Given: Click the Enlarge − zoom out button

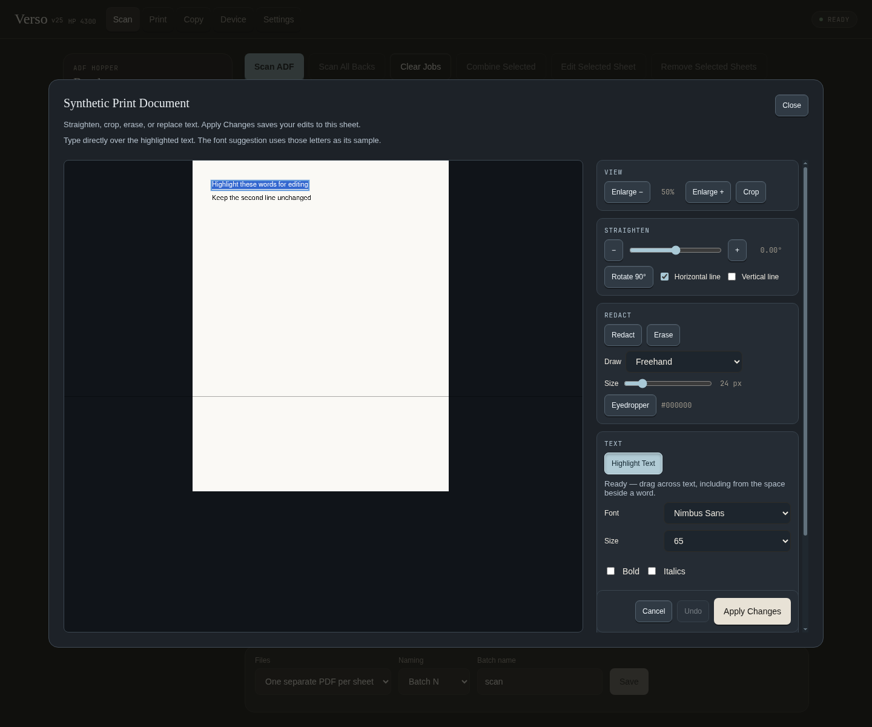Looking at the screenshot, I should [x=627, y=192].
